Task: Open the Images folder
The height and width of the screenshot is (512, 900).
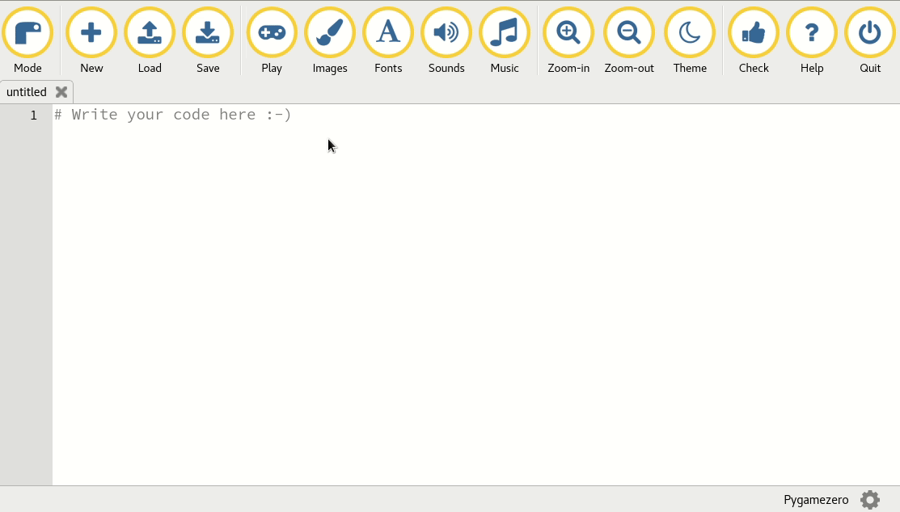Action: pos(330,40)
